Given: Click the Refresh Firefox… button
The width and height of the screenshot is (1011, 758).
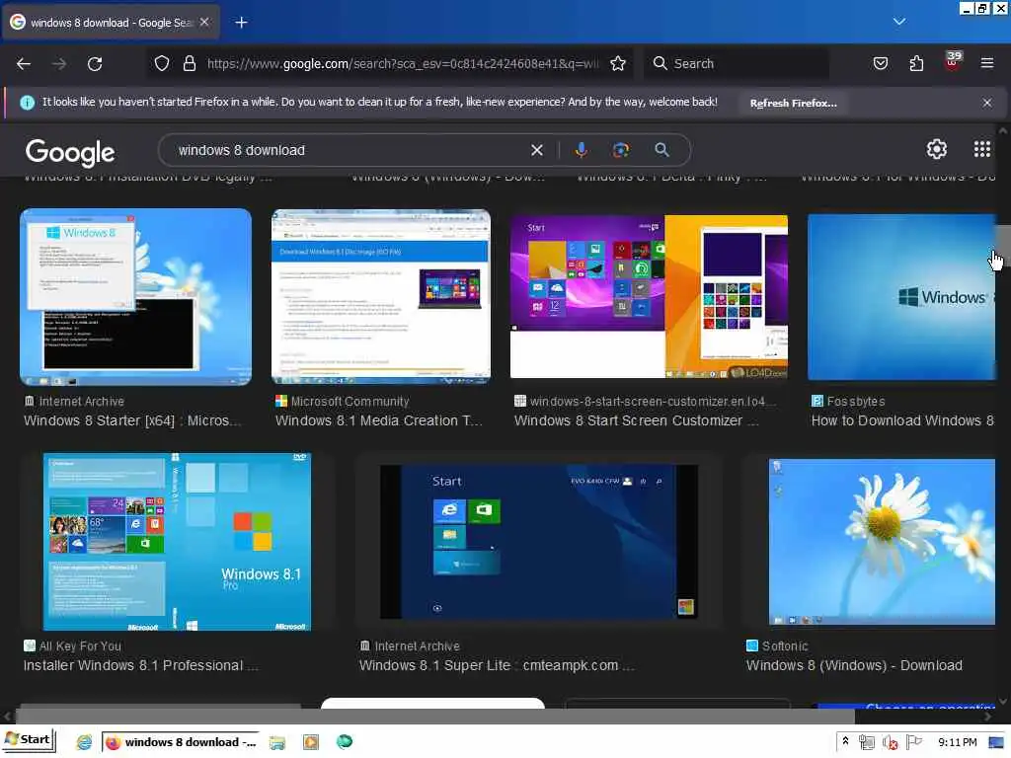Looking at the screenshot, I should click(793, 103).
